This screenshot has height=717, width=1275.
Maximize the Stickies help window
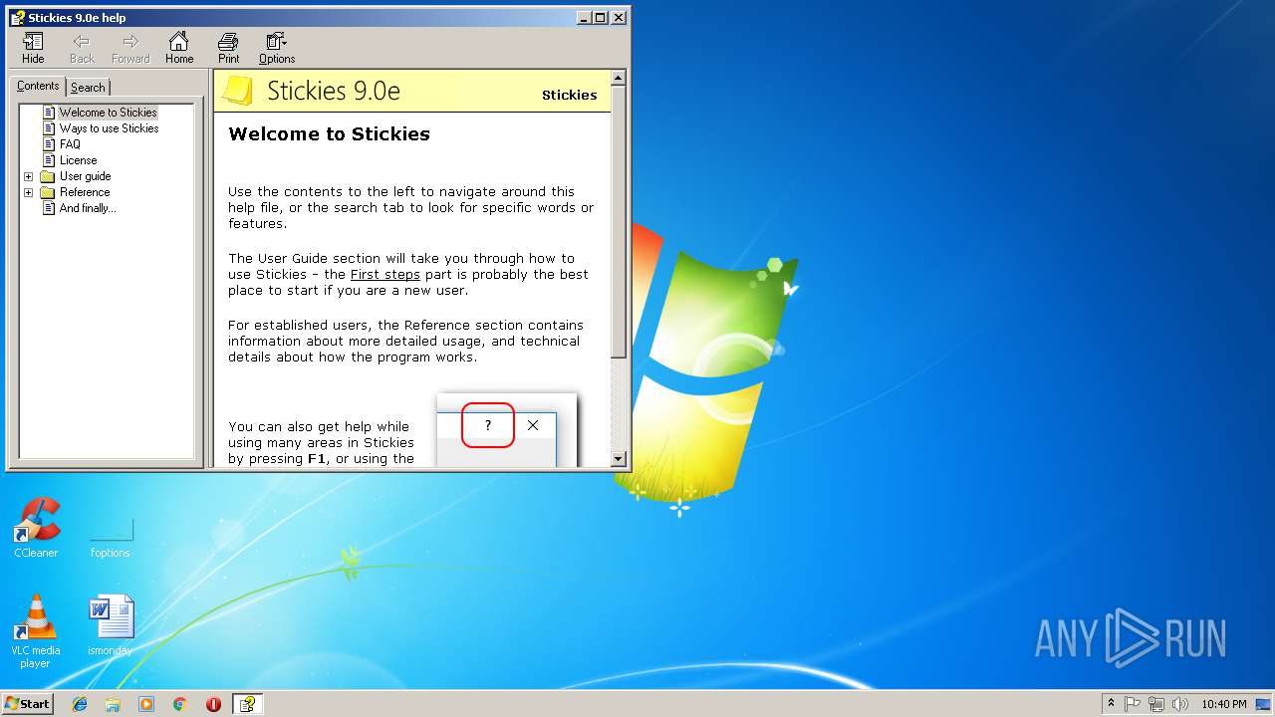[x=601, y=17]
